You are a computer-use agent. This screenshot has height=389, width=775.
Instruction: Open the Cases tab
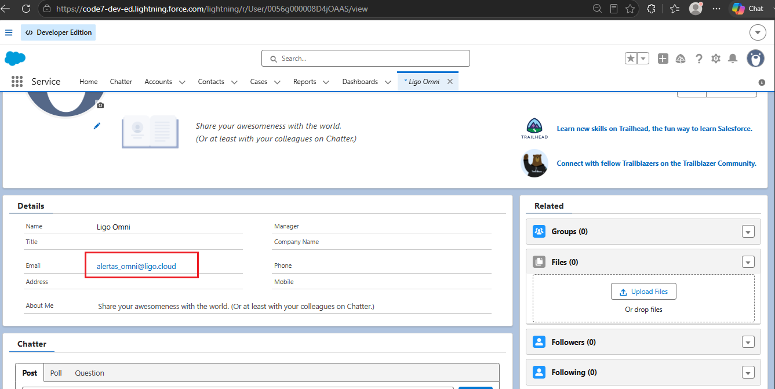259,82
